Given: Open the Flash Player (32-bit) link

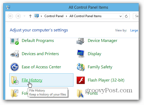Looking at the screenshot, I should tap(106, 80).
